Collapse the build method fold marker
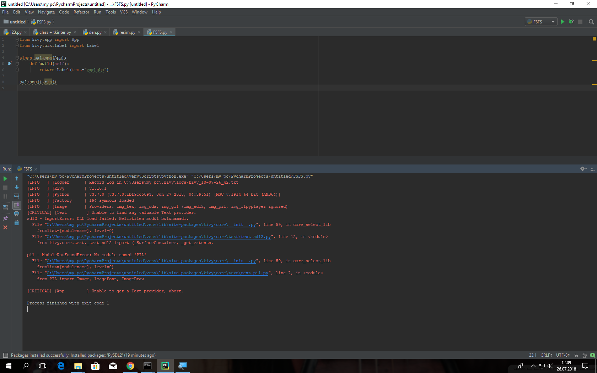Viewport: 597px width, 373px height. pos(17,64)
